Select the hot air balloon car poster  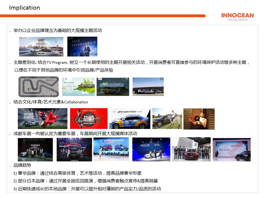pyautogui.click(x=41, y=46)
